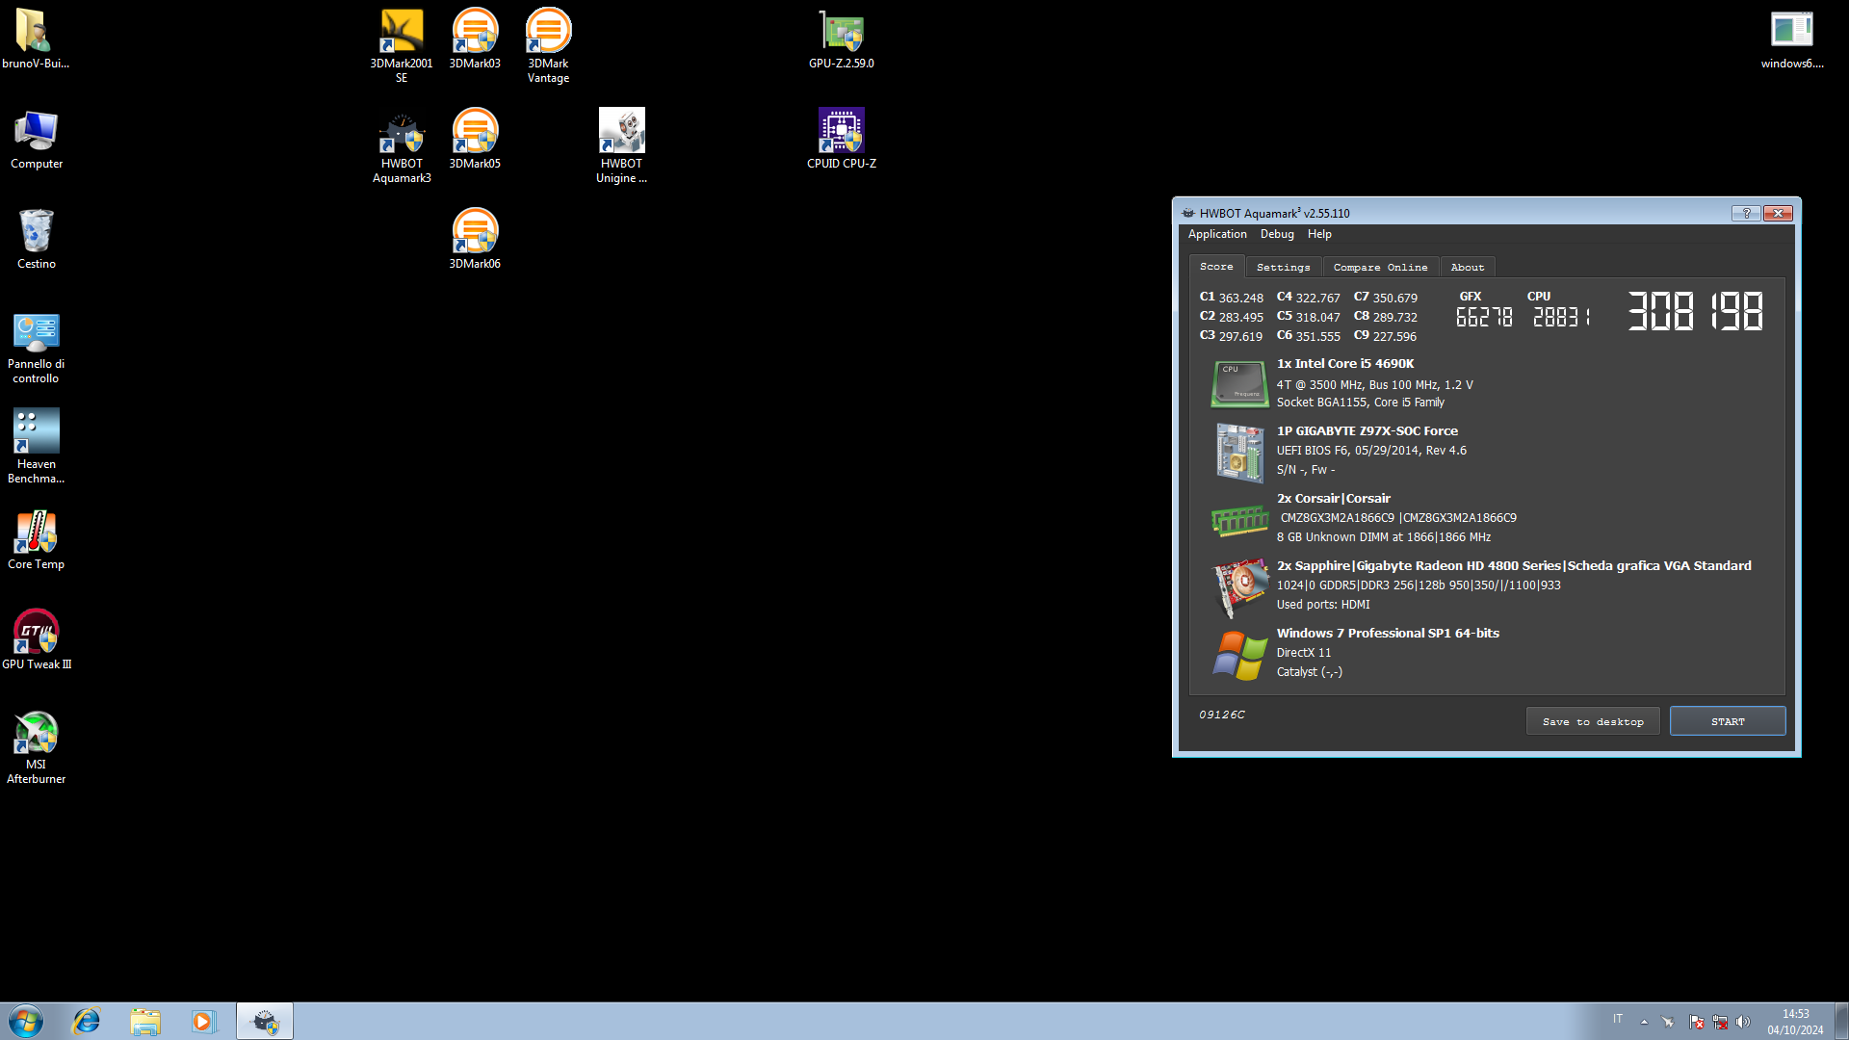The image size is (1849, 1040).
Task: Open the 3DMark2001 SE desktop shortcut
Action: (x=402, y=45)
